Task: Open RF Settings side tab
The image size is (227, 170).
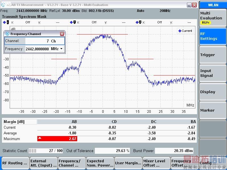Action: 213,36
